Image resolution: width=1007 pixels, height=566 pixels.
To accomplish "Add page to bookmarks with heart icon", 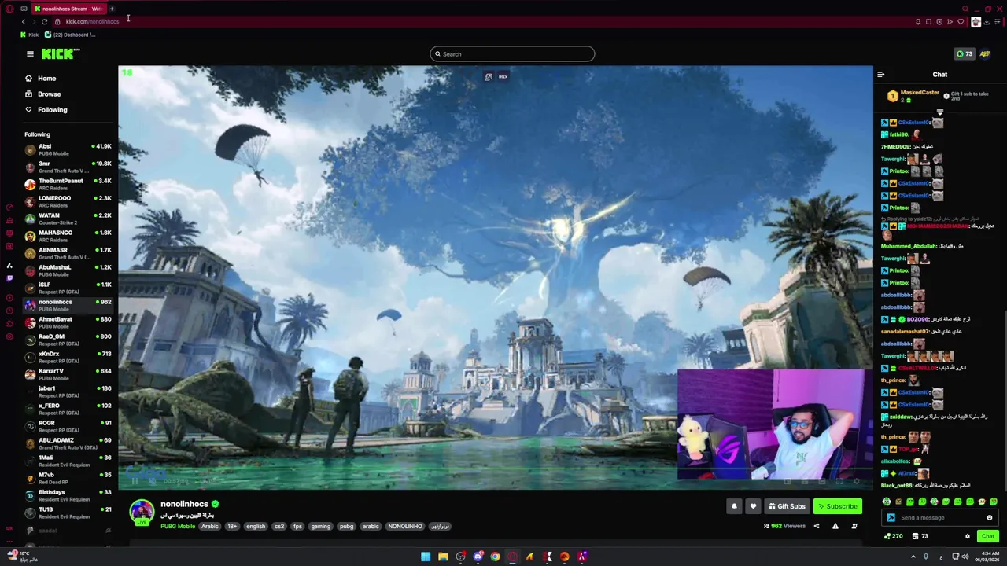I will [961, 21].
